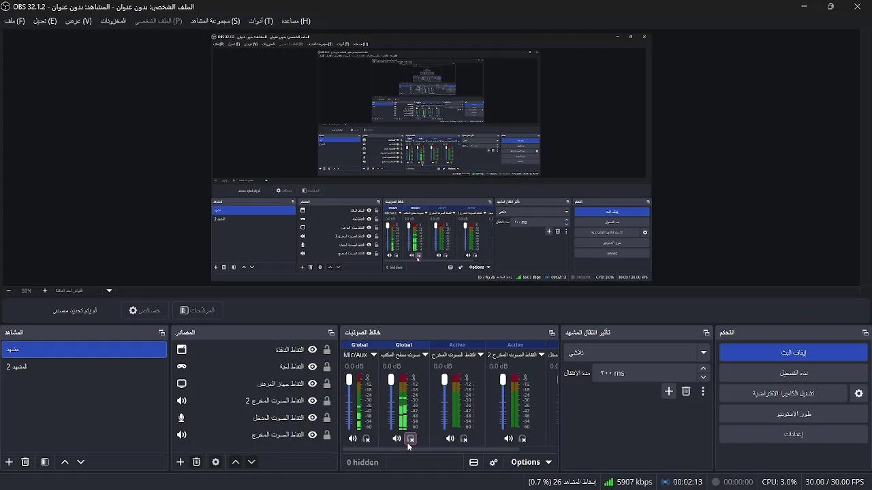The width and height of the screenshot is (872, 490).
Task: Enable Studio Mode button
Action: click(793, 414)
